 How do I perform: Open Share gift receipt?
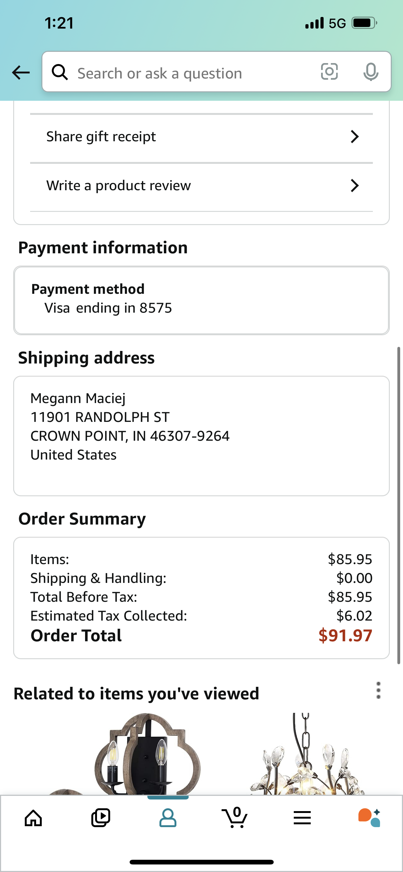pyautogui.click(x=201, y=137)
